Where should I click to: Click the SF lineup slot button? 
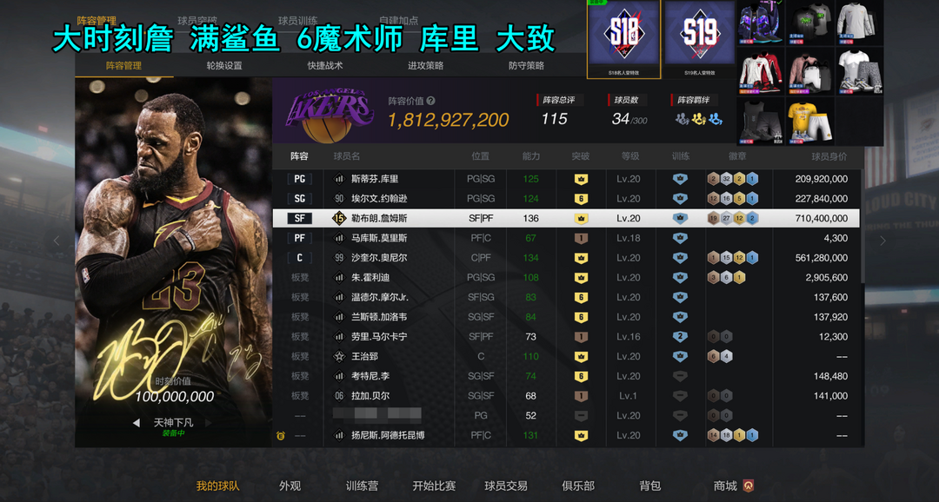pos(299,218)
